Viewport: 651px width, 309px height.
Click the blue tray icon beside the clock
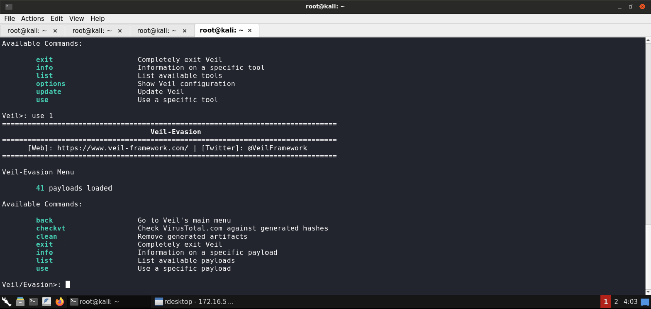pos(645,302)
